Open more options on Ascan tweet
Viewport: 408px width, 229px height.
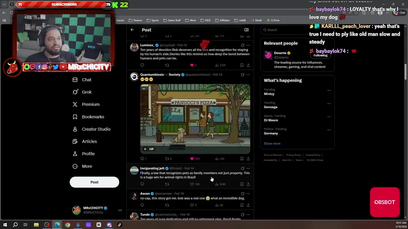tap(248, 194)
